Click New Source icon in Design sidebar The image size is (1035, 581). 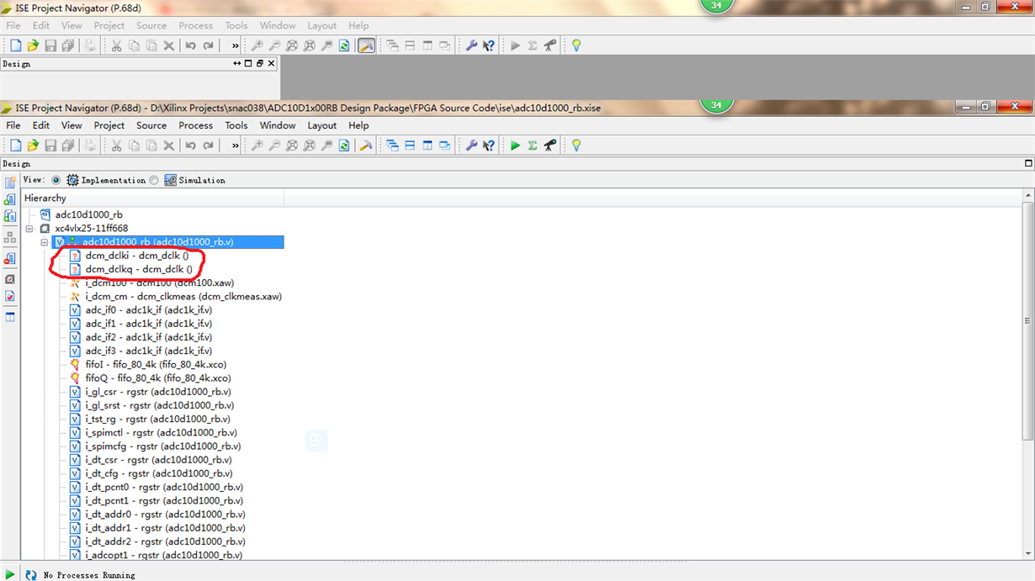coord(10,182)
